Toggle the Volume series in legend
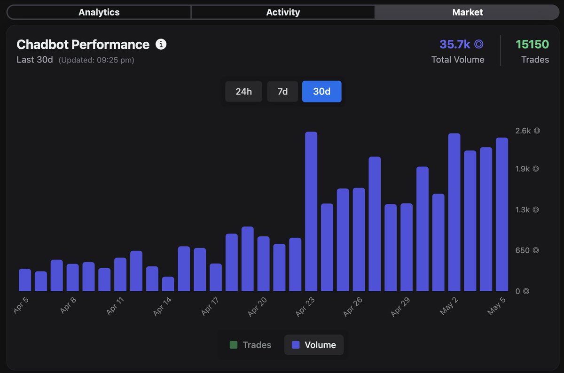 pyautogui.click(x=314, y=345)
